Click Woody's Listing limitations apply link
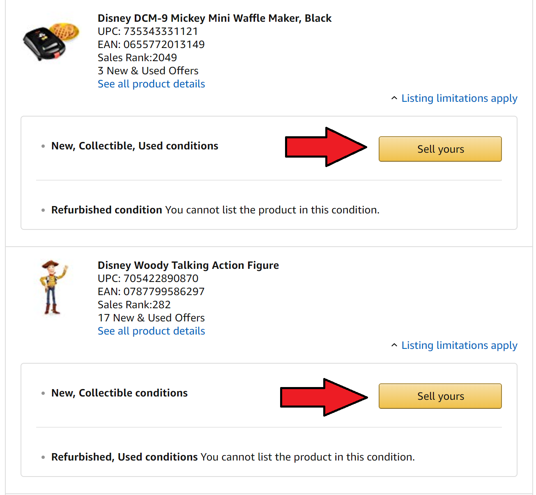536x495 pixels. (459, 346)
